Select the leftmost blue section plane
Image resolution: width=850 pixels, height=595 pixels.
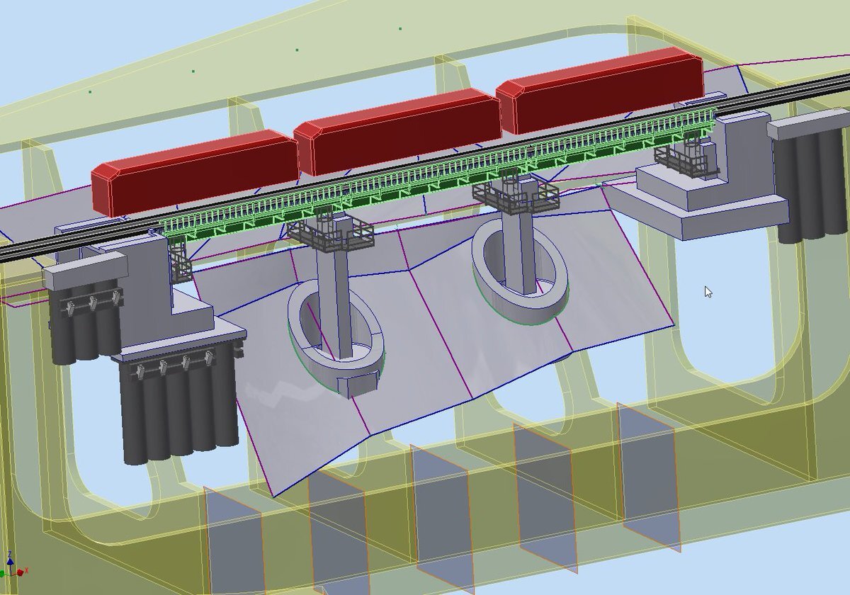pos(234,542)
